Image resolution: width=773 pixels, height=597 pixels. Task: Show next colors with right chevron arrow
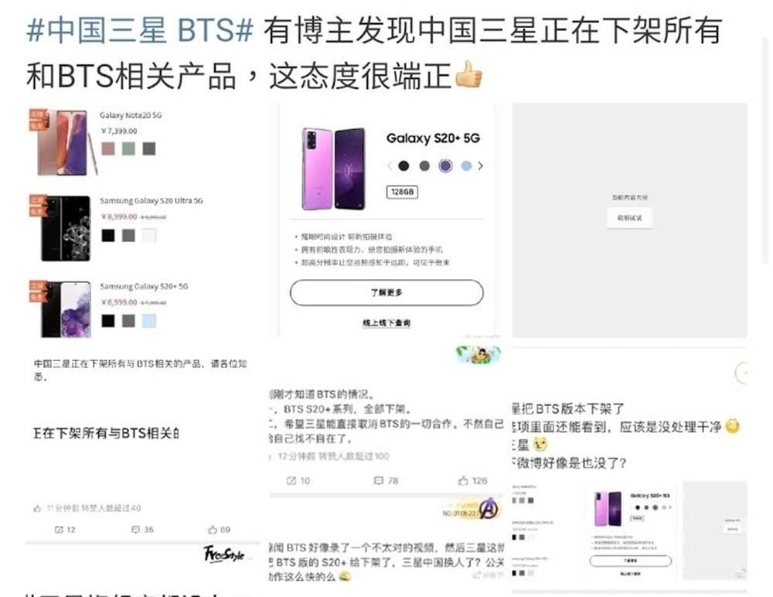(x=481, y=165)
